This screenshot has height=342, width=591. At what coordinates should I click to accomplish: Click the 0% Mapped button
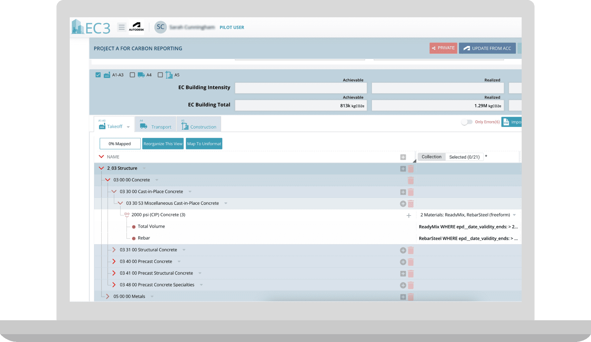[120, 144]
